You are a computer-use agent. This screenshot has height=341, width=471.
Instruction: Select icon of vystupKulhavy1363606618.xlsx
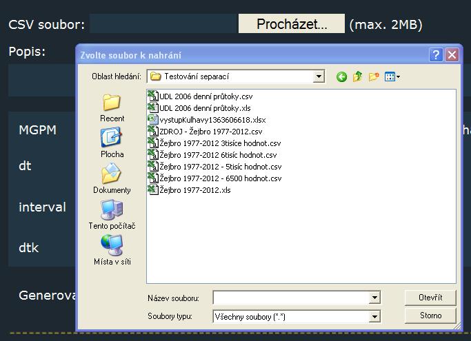[x=153, y=119]
